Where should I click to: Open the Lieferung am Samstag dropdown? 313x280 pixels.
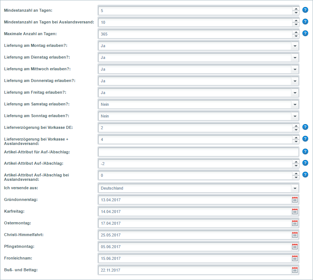click(x=295, y=104)
